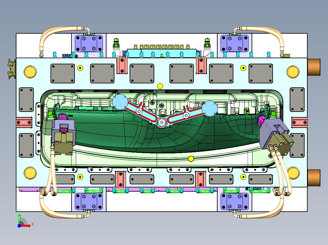Select the blue origin sphere of the coordinate triad

point(19,226)
